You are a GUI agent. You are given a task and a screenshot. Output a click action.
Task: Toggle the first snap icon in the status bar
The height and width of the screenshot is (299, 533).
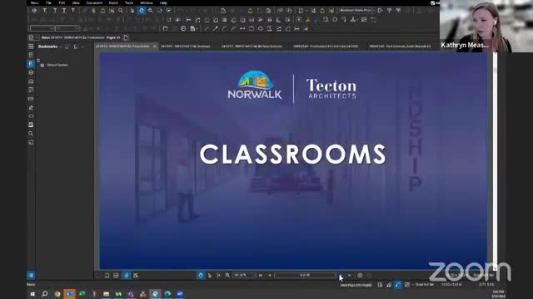(380, 285)
